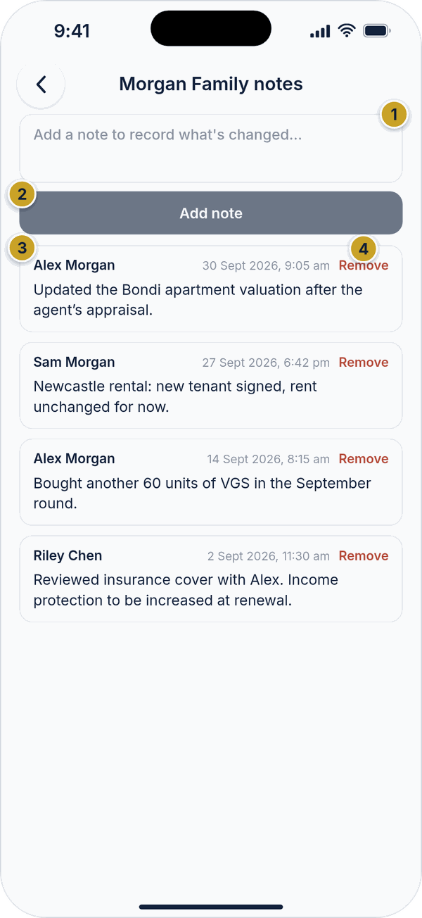The height and width of the screenshot is (918, 422).
Task: Open the note about 60 units of VGS
Action: pos(203,493)
